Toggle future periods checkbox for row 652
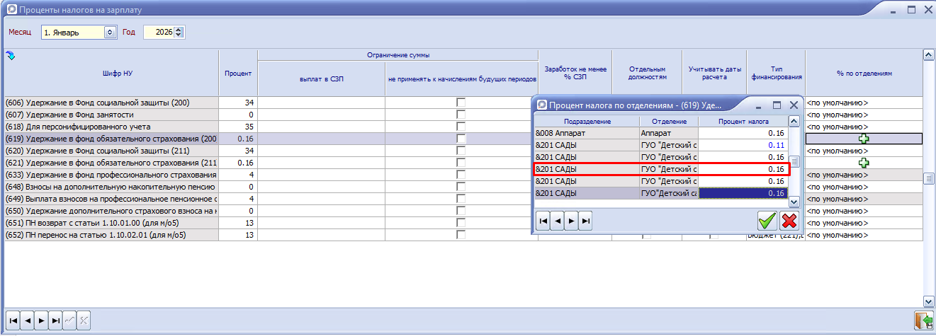 coord(461,235)
